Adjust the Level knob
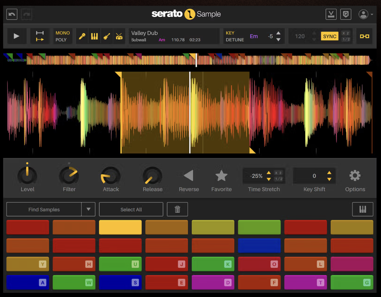Screen dimensions: 381x297 point(27,175)
